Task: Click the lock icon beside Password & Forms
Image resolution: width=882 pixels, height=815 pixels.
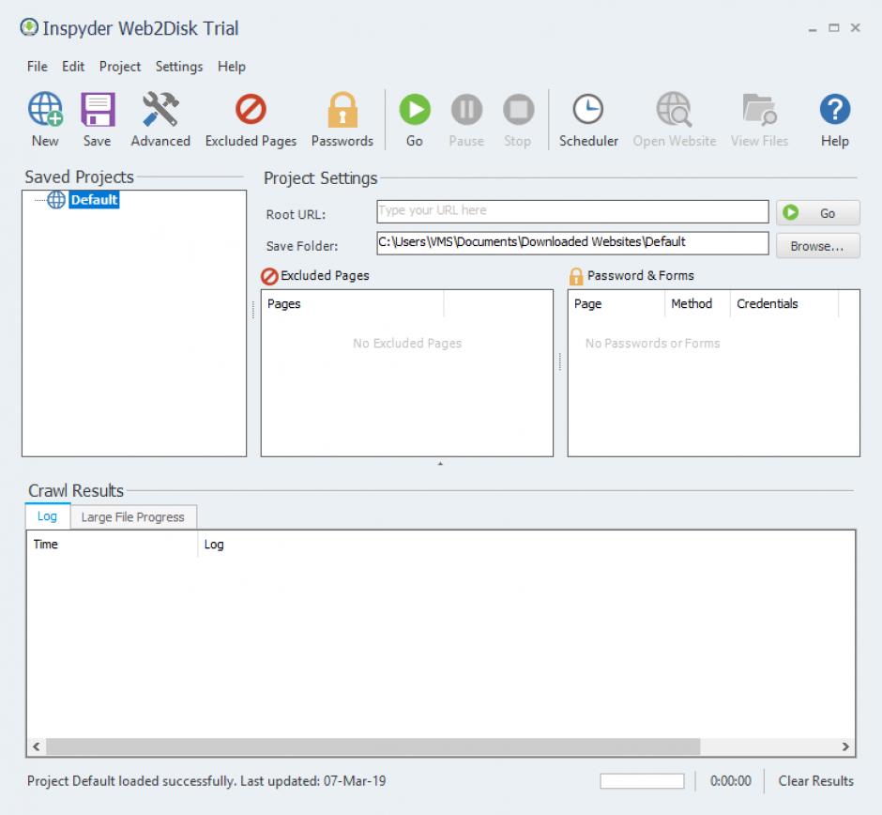Action: click(x=576, y=276)
